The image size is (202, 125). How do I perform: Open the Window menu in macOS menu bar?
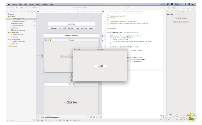(45, 4)
